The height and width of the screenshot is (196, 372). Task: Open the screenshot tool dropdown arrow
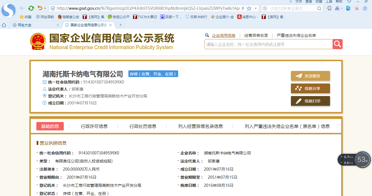click(x=342, y=8)
